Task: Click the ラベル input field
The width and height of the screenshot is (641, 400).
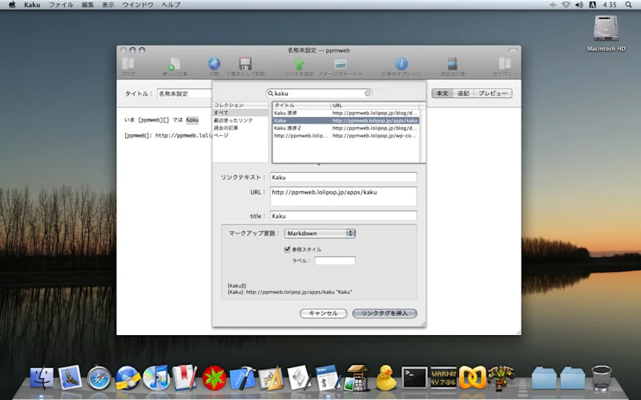Action: [x=334, y=261]
